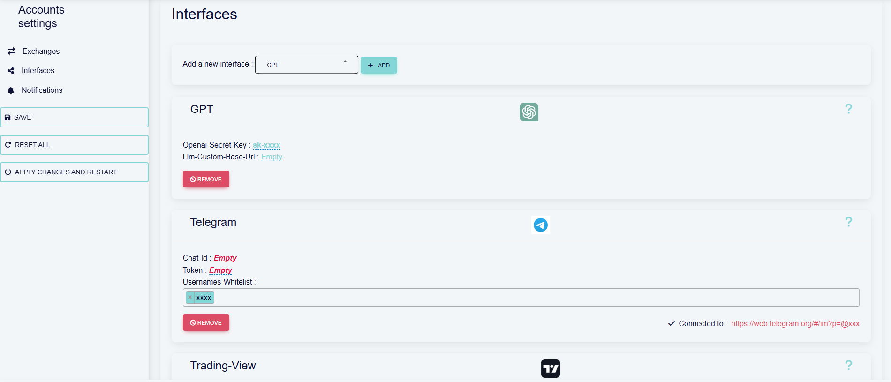This screenshot has width=891, height=382.
Task: Add the selected interface
Action: (x=379, y=65)
